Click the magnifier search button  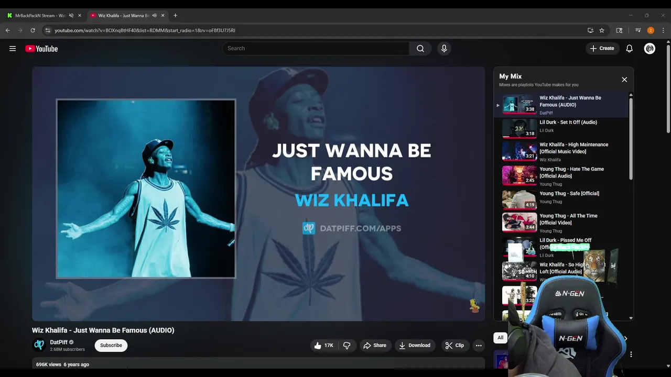[x=420, y=49]
